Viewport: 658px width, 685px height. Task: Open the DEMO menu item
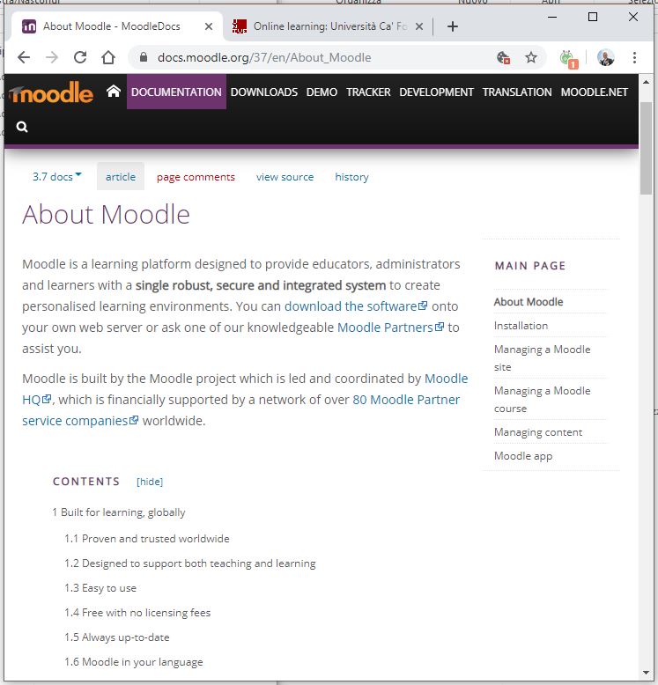[322, 92]
